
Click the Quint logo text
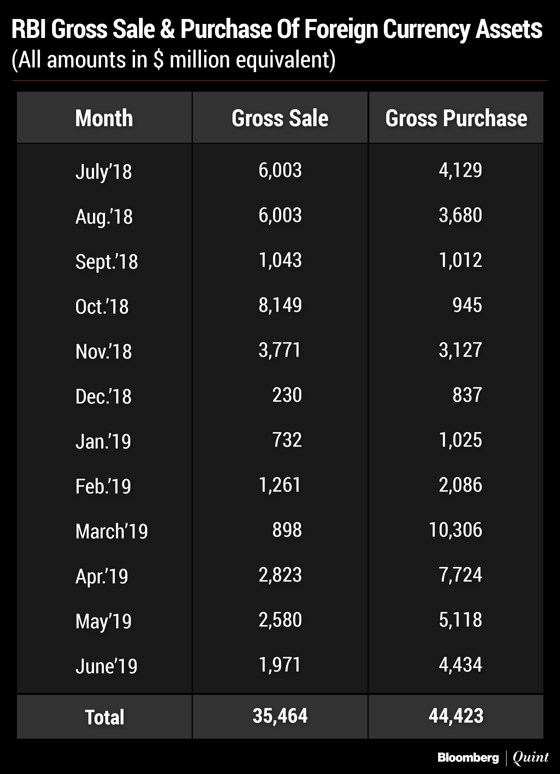tap(530, 757)
